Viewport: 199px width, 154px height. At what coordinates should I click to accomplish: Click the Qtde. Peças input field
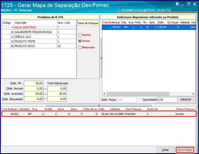point(127,100)
